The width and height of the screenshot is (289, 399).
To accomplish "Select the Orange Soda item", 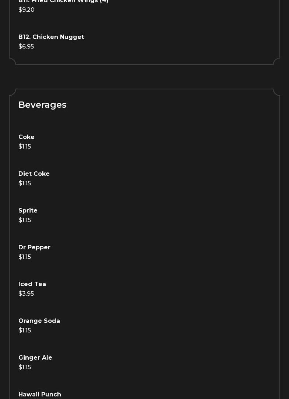I will point(39,321).
